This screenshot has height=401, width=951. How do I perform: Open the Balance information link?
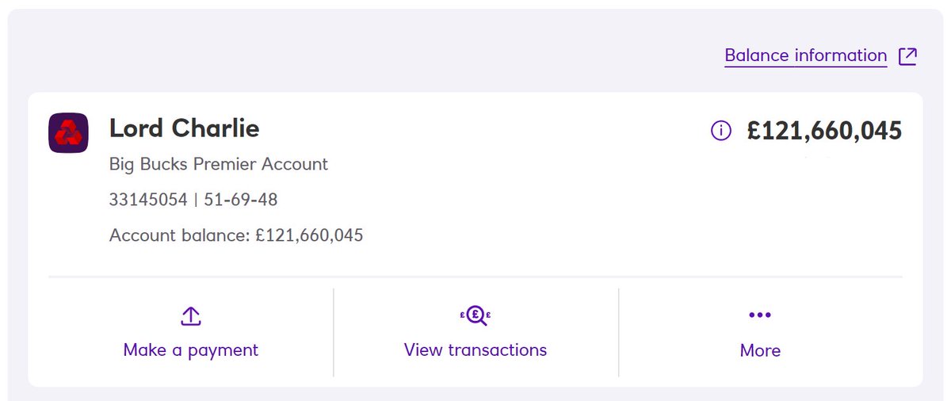click(x=806, y=55)
